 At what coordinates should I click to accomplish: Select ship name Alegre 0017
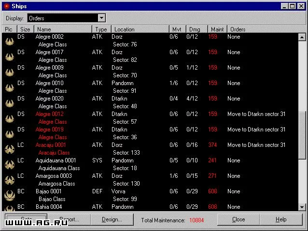click(x=50, y=52)
